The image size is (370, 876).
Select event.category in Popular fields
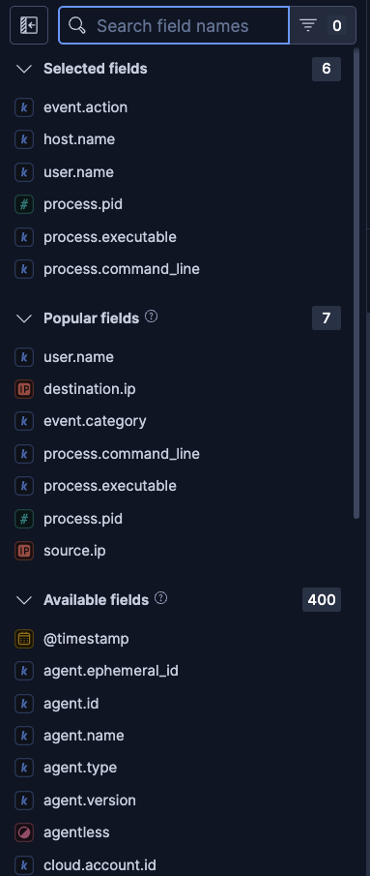tap(95, 421)
